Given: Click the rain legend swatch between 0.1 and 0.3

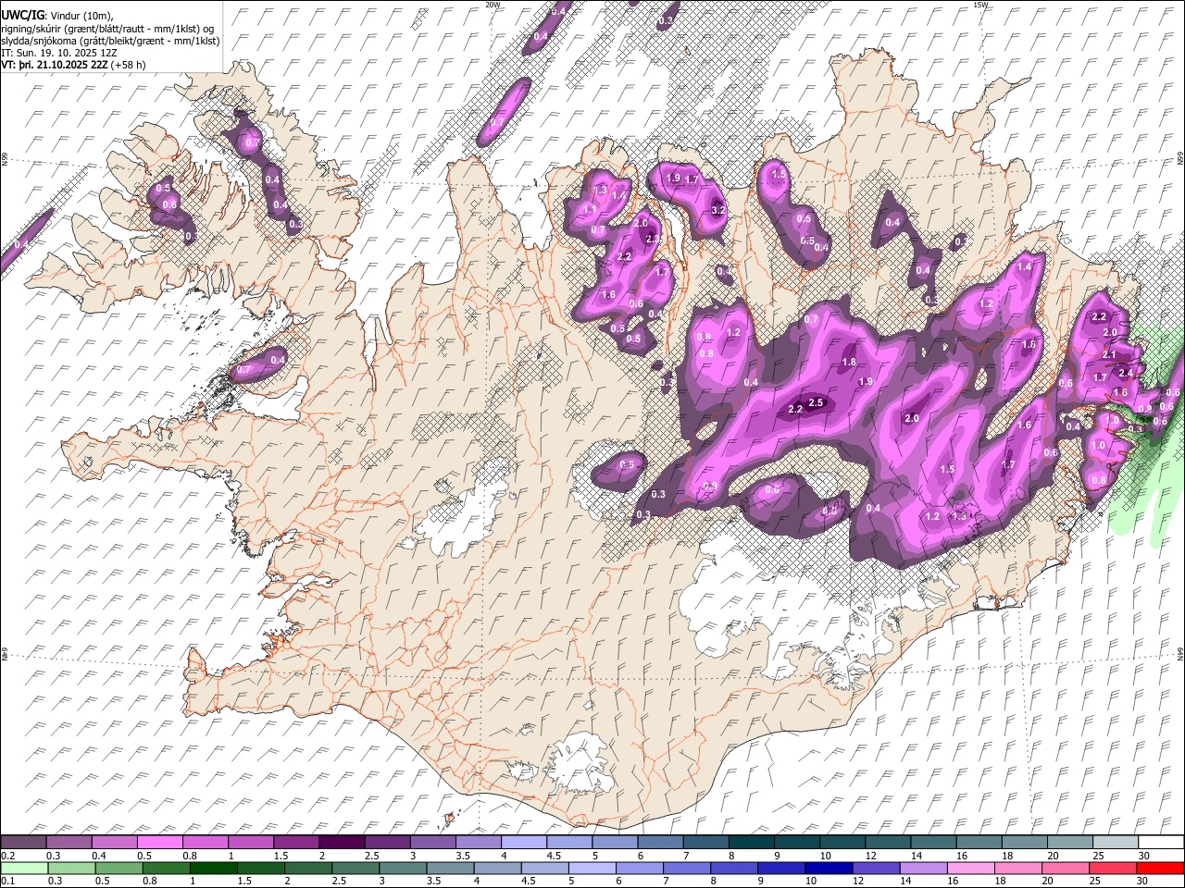Looking at the screenshot, I should pos(24,868).
